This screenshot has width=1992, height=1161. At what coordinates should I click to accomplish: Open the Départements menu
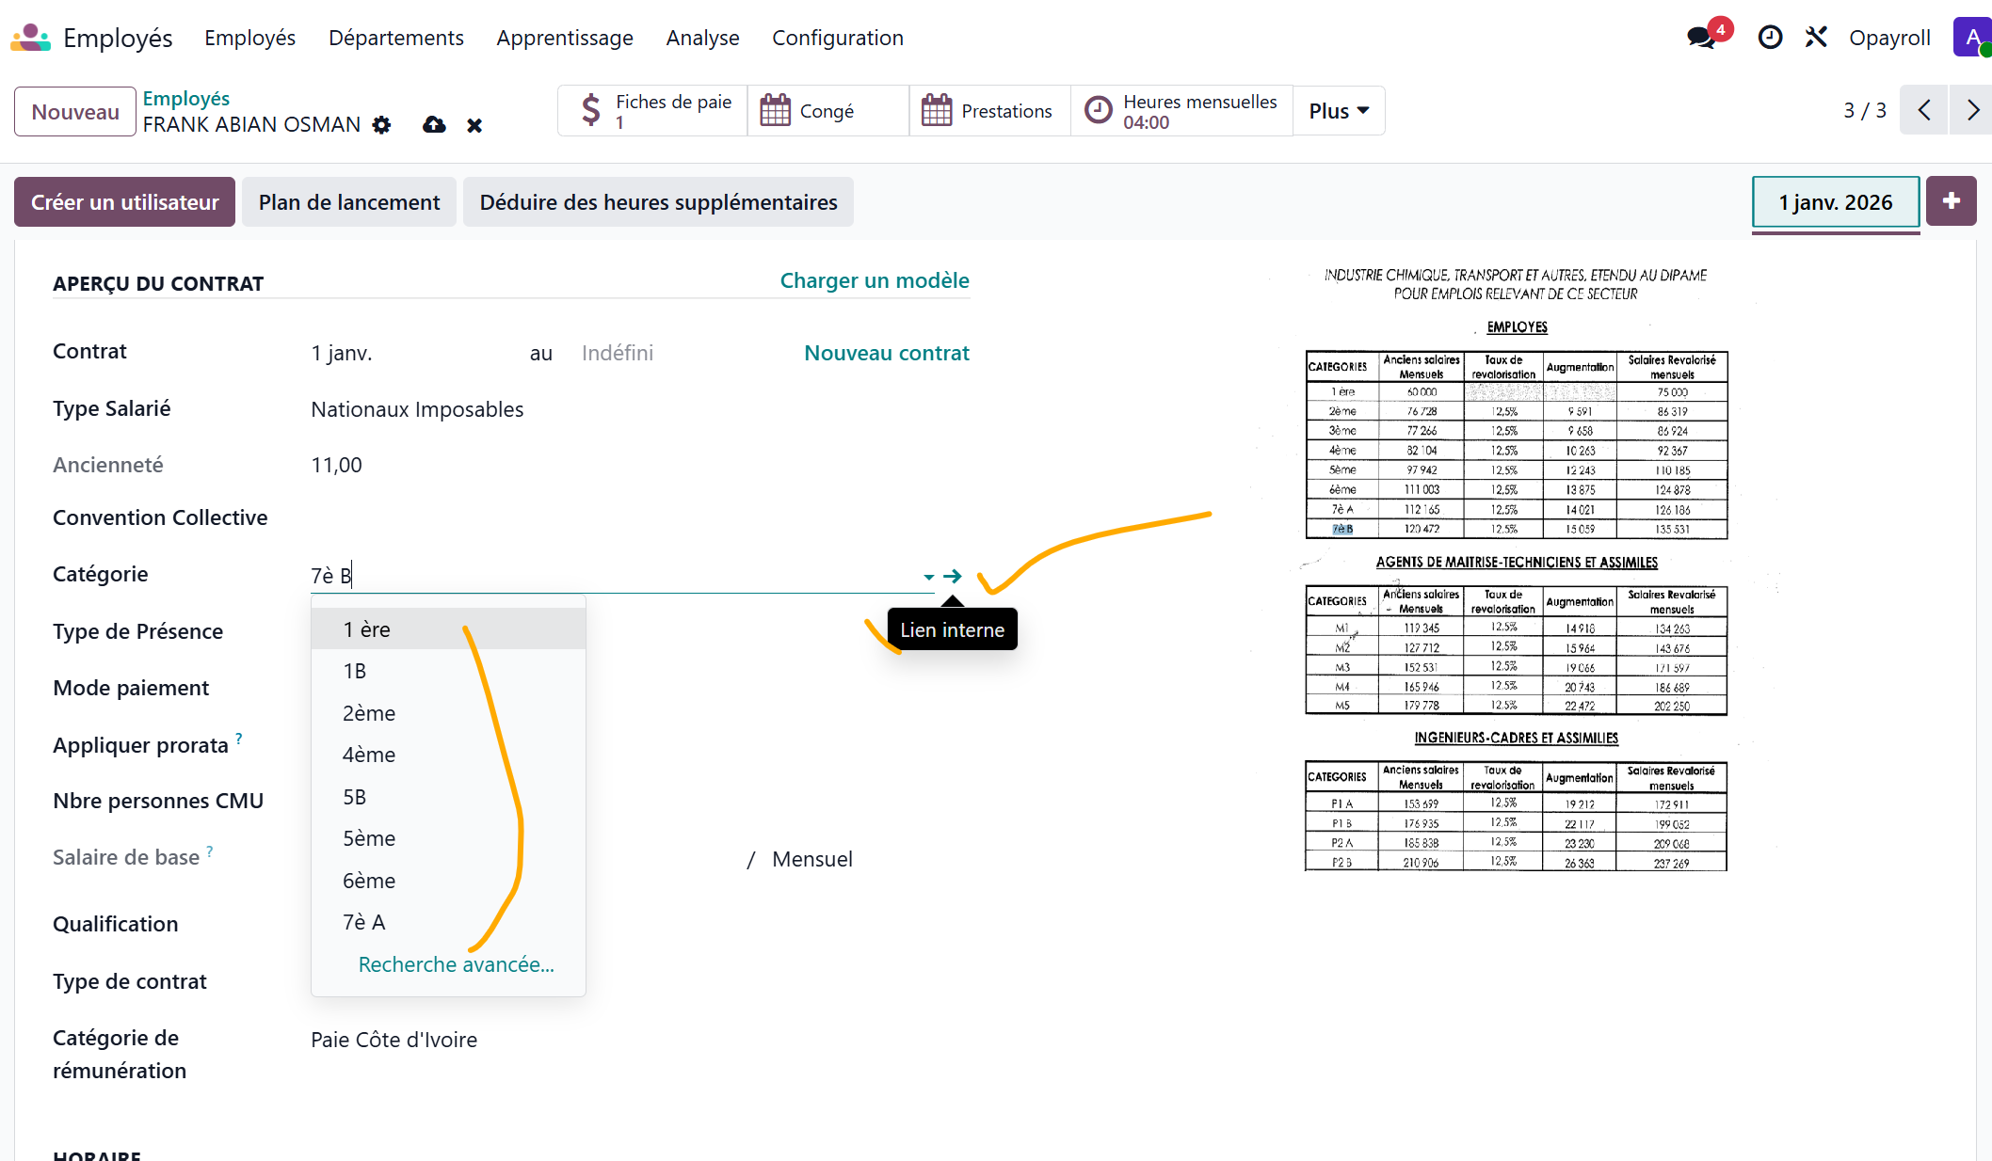[x=395, y=38]
